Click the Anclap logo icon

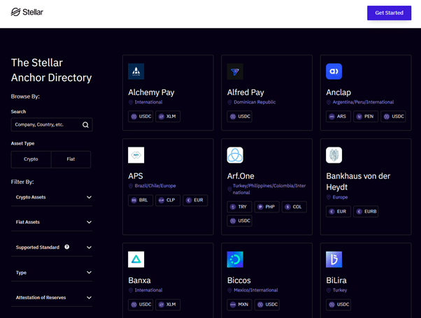coord(334,71)
